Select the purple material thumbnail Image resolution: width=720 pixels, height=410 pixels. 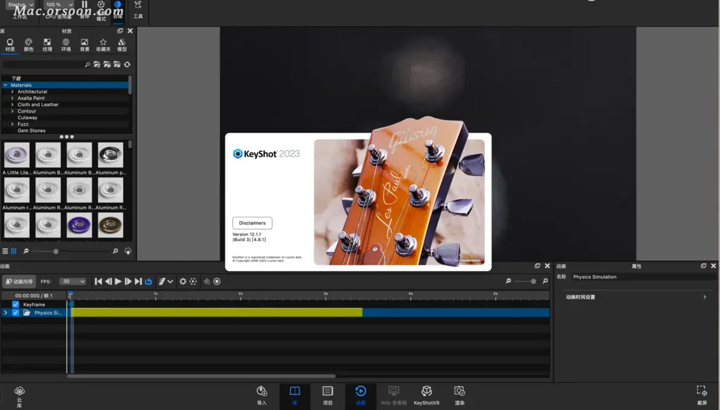click(x=79, y=225)
